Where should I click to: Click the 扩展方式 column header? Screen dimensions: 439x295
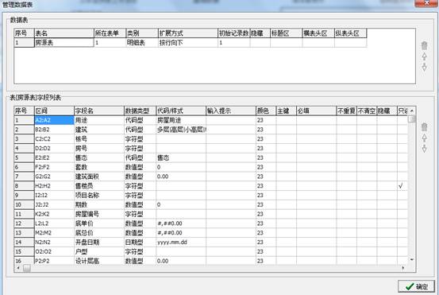pos(187,33)
